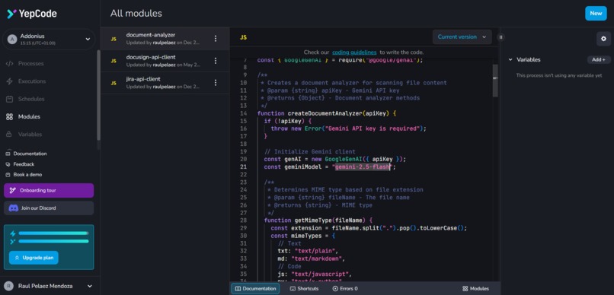Viewport: 614px width, 295px height.
Task: Click the Addonius avatar icon
Action: [x=12, y=39]
